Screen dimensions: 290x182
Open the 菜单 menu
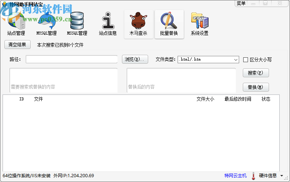click(241, 3)
